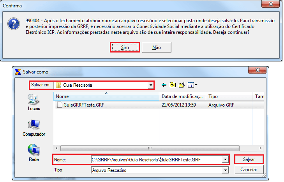Click in the Nome file path field
This screenshot has height=182, width=284.
(157, 160)
